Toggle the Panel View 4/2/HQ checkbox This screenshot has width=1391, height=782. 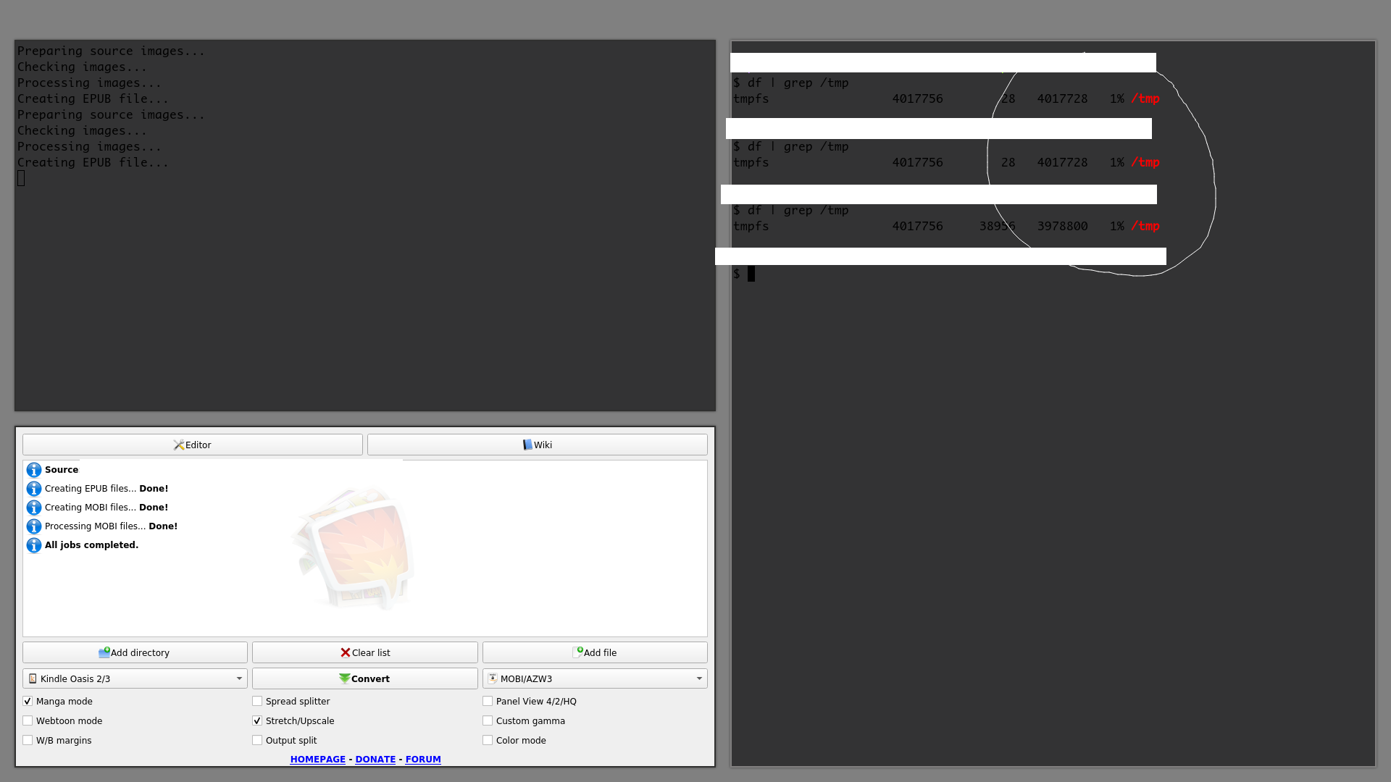tap(488, 701)
